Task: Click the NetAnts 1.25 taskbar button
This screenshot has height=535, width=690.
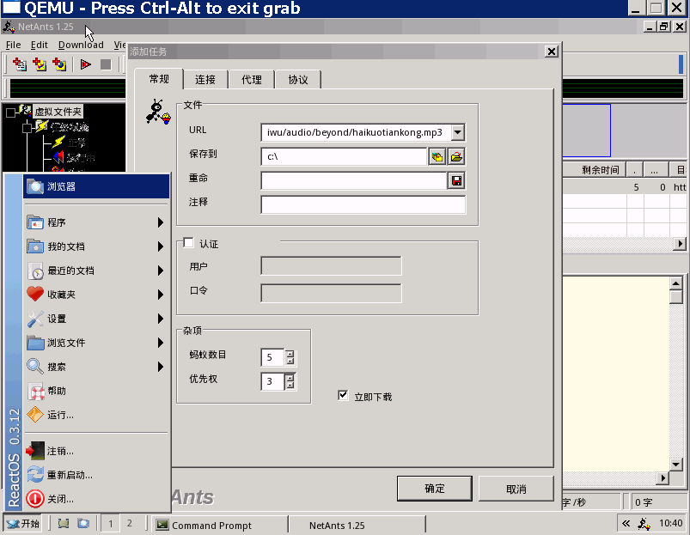Action: (357, 525)
